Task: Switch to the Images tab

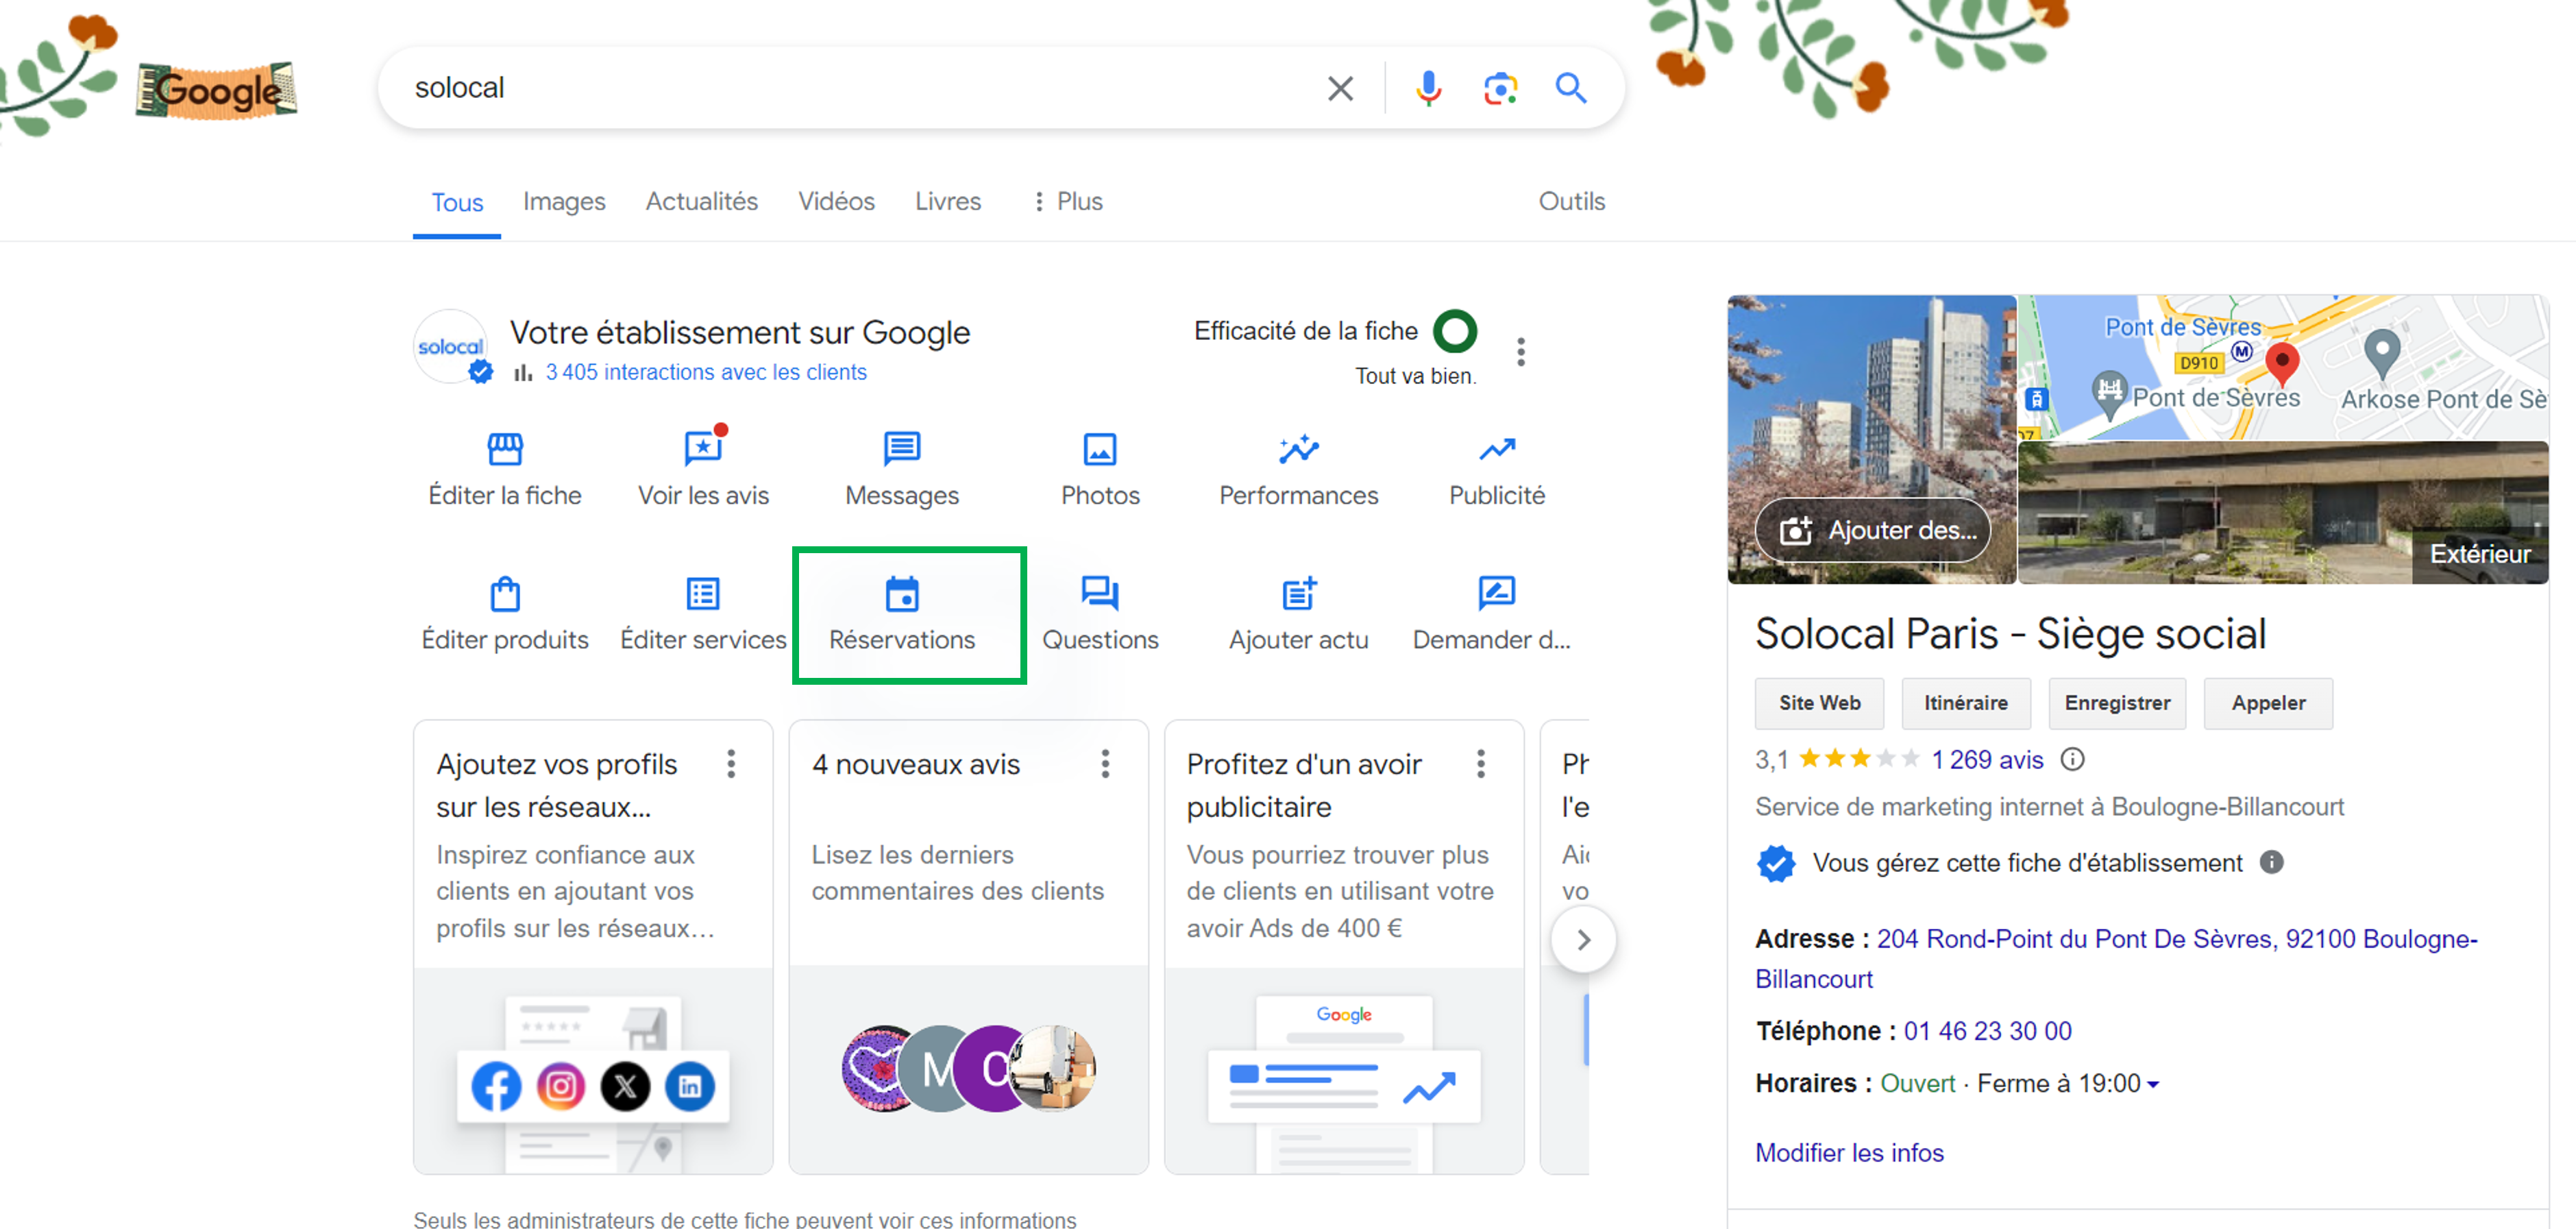Action: coord(564,201)
